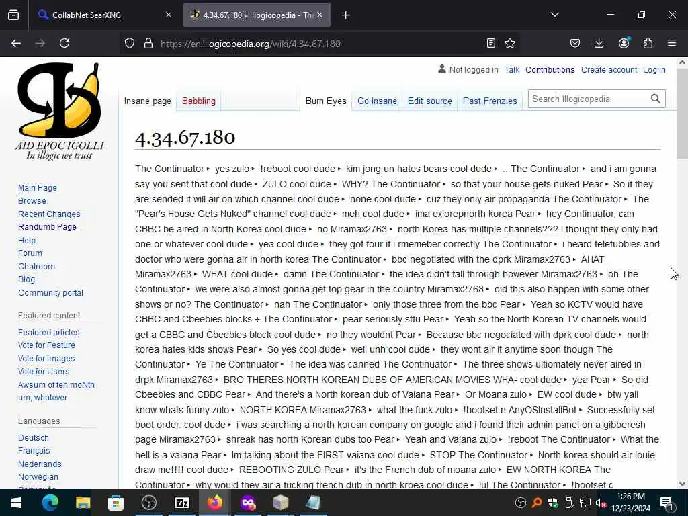Open Microsoft Store from taskbar
This screenshot has height=516, width=688.
pyautogui.click(x=116, y=503)
